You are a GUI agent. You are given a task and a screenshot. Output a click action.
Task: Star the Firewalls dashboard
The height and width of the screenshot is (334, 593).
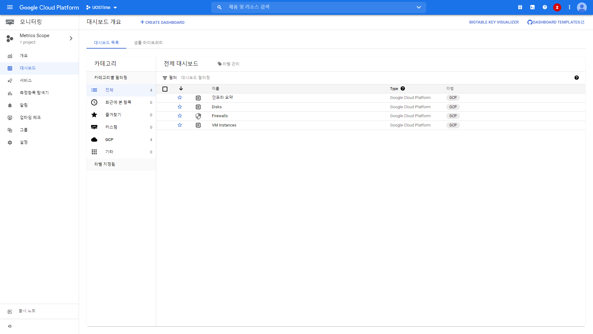click(180, 116)
